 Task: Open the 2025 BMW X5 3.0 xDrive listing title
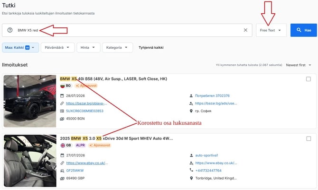tap(116, 138)
